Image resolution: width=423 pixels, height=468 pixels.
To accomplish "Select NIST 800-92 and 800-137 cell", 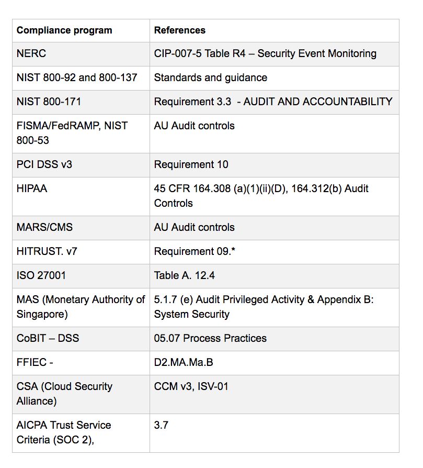I will (81, 78).
